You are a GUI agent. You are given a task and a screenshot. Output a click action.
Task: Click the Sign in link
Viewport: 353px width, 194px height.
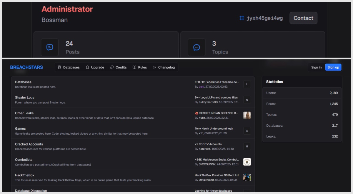click(x=316, y=67)
